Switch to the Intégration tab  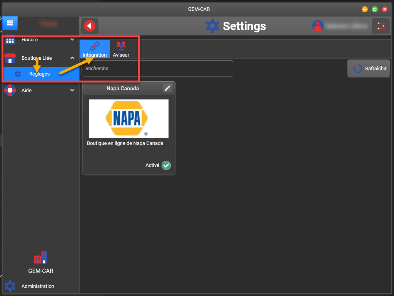tap(95, 49)
